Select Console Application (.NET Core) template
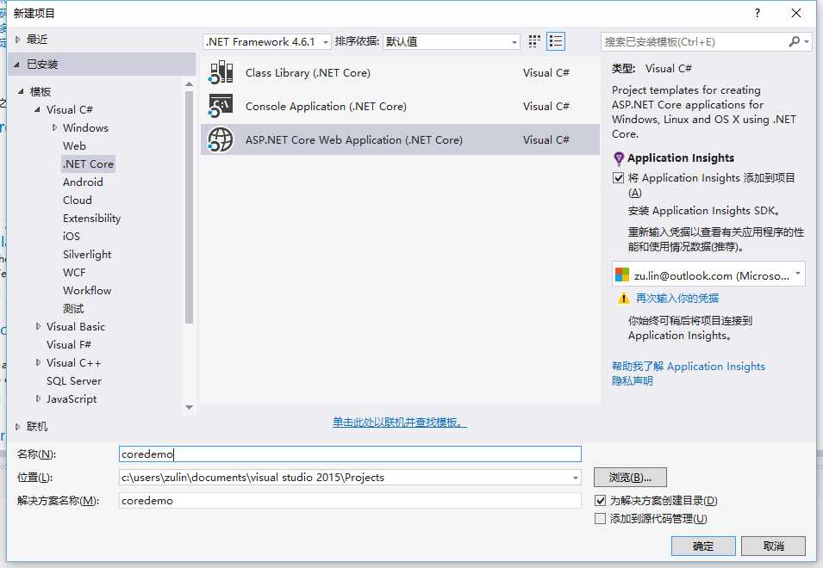This screenshot has width=823, height=568. coord(400,106)
